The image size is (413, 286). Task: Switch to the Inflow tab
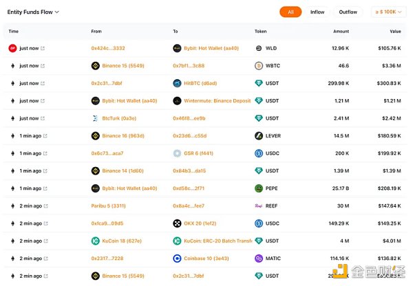pyautogui.click(x=317, y=12)
